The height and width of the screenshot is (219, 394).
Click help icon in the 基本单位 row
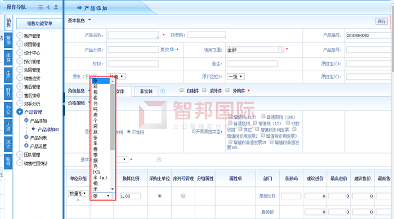[159, 160]
